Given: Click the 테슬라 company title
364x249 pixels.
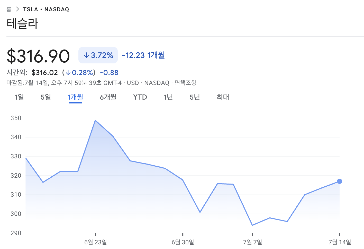Looking at the screenshot, I should tap(23, 24).
